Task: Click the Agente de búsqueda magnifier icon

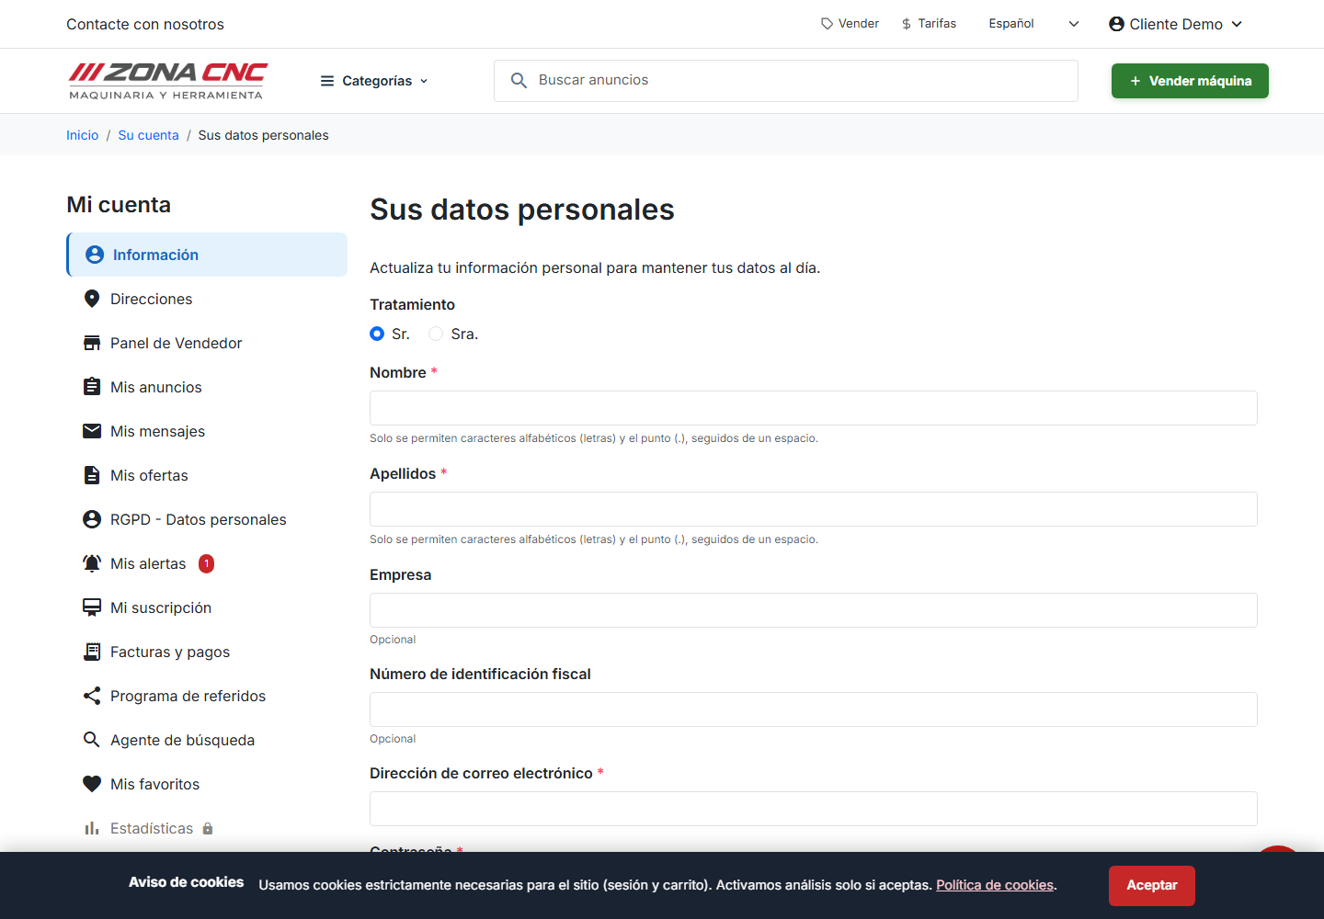Action: point(92,740)
